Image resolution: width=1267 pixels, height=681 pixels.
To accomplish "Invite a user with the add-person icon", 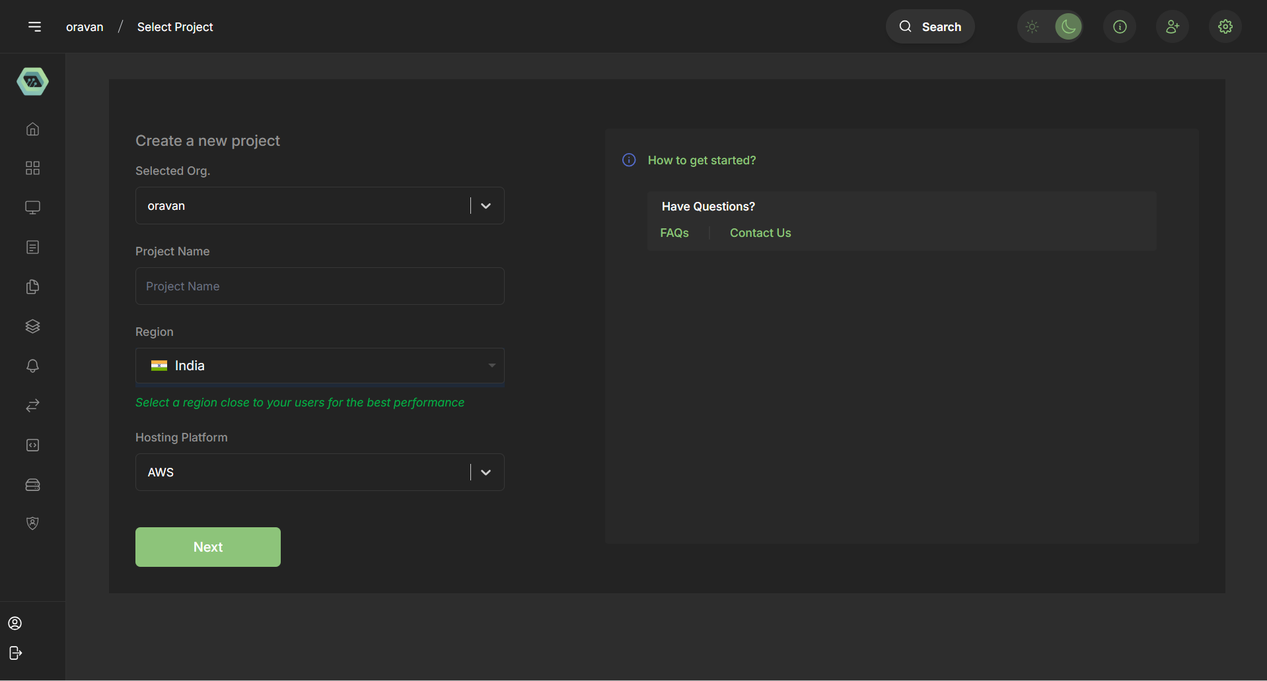I will click(x=1173, y=26).
